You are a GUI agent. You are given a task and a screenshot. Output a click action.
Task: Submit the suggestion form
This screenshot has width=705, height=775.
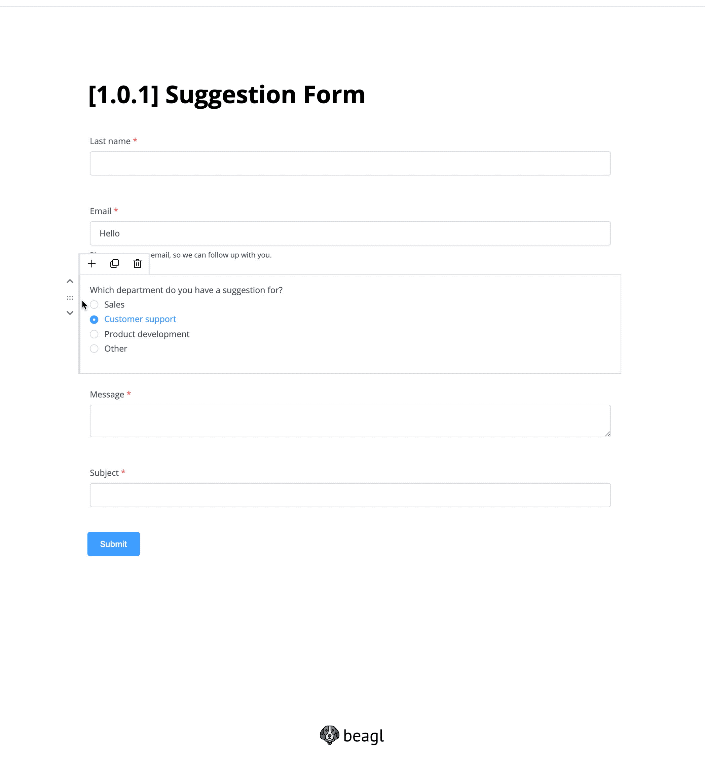[113, 544]
